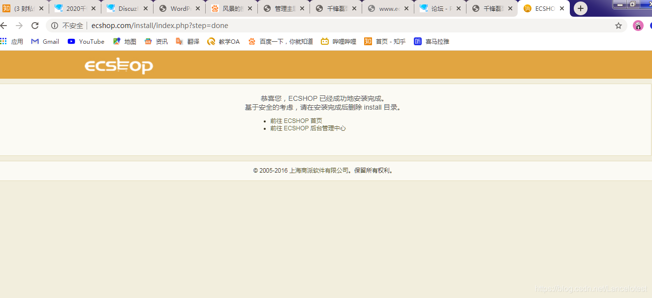
Task: Open the 喜马拉雅 bookmark
Action: click(x=432, y=42)
